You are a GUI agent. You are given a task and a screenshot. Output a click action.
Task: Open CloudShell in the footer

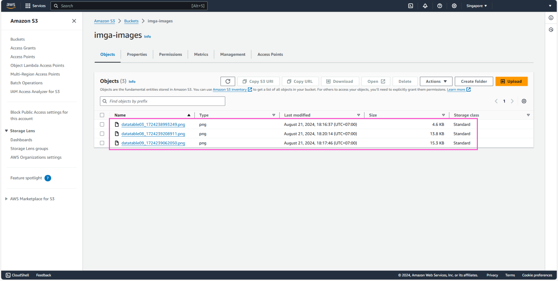[x=18, y=275]
